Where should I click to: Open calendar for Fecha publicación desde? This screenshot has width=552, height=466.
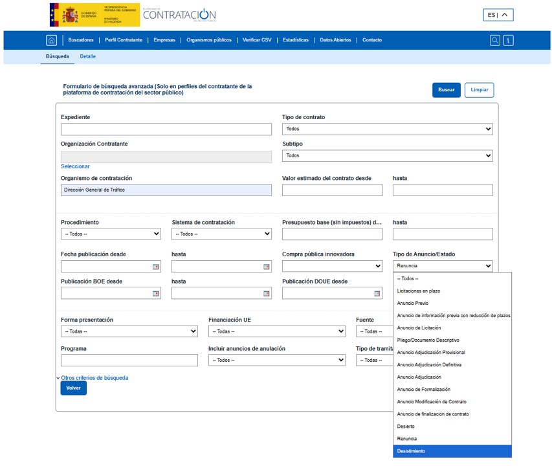click(x=155, y=267)
